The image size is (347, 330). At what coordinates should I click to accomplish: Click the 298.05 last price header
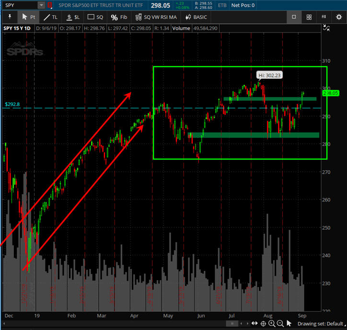tap(161, 6)
